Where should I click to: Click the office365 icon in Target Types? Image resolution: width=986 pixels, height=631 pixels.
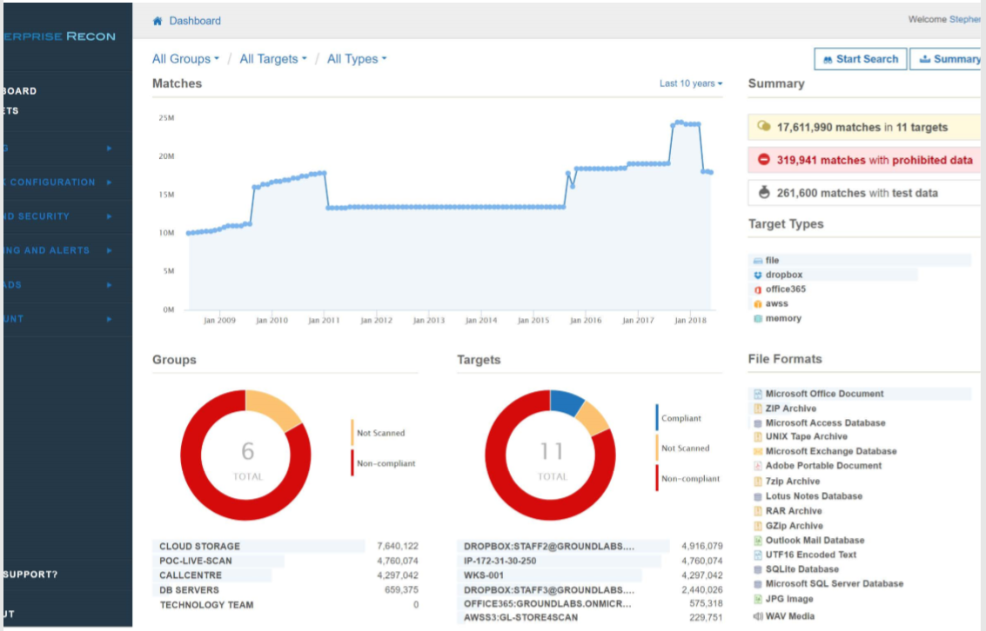[758, 289]
